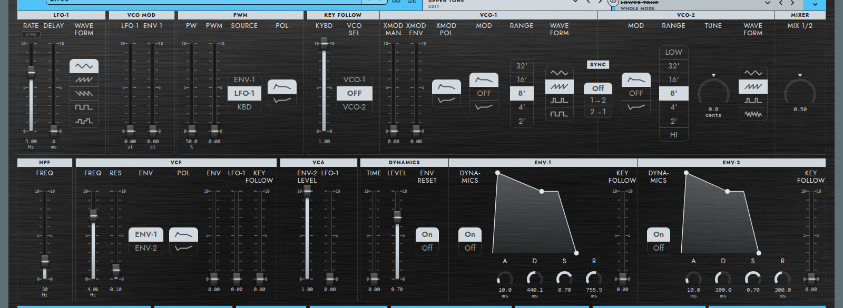Set VCF POL to positive envelope
Screen dimensions: 843x308
point(183,234)
